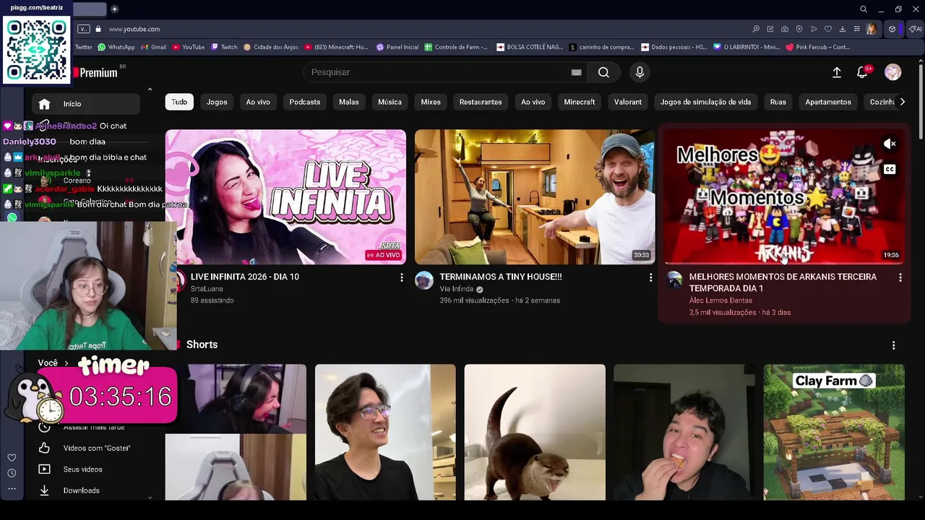Screen dimensions: 925x520
Task: Open options for LIVE INFINITA 2026 video
Action: point(402,277)
